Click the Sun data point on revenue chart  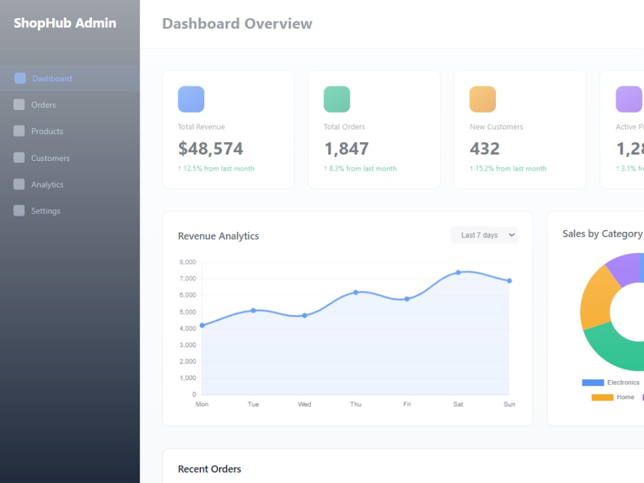509,281
